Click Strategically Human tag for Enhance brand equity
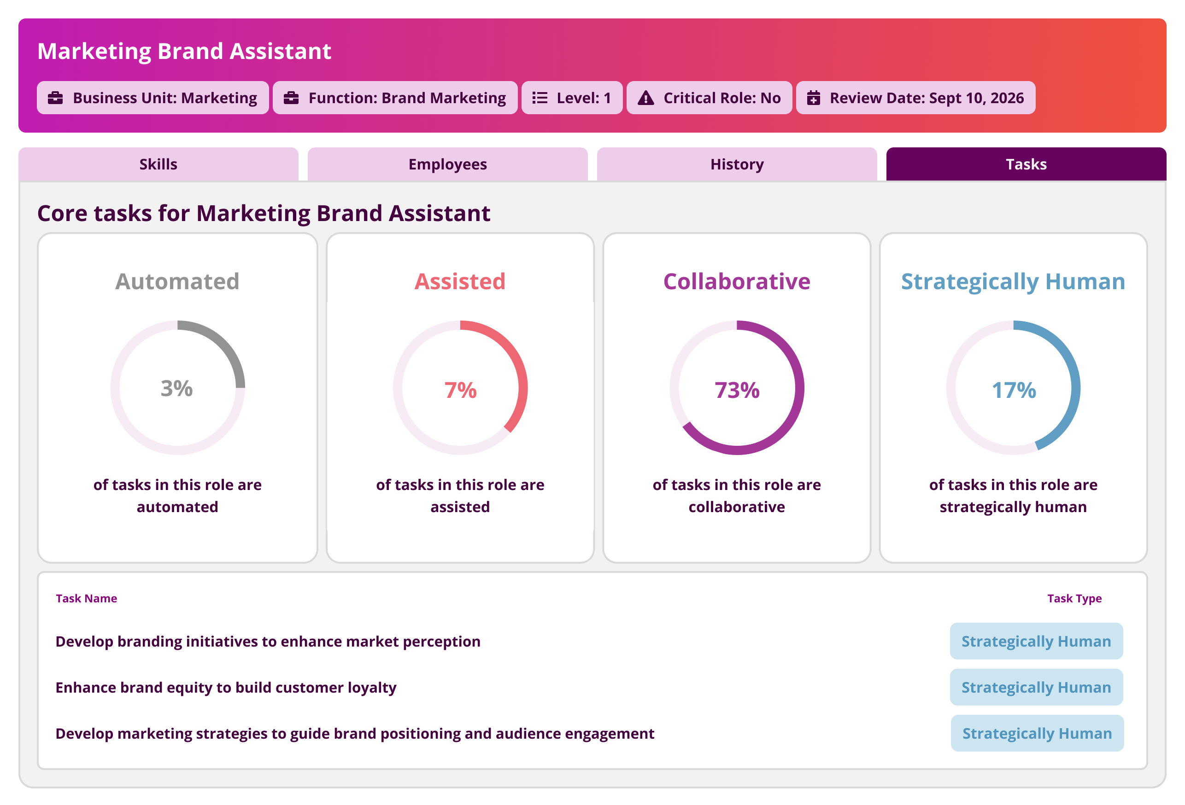Screen dimensions: 1185x805 (x=1036, y=687)
